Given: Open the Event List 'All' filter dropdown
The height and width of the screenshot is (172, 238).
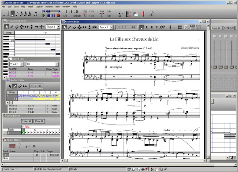Looking at the screenshot, I should click(57, 64).
